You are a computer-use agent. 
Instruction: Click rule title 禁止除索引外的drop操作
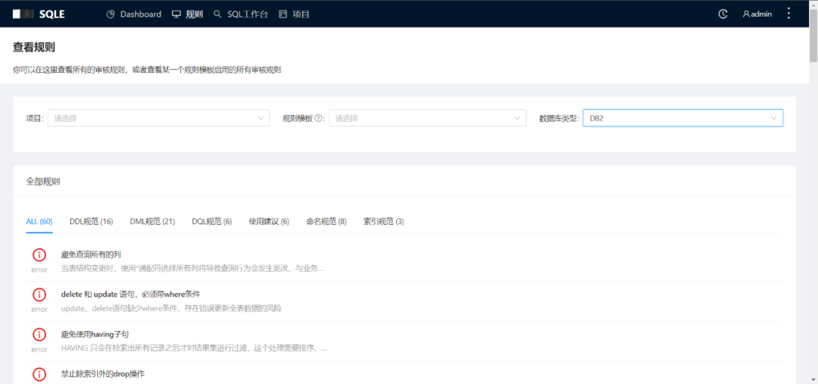pos(103,373)
